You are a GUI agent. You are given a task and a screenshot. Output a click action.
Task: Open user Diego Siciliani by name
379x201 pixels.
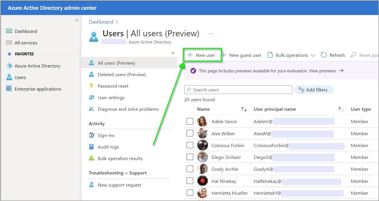point(226,157)
